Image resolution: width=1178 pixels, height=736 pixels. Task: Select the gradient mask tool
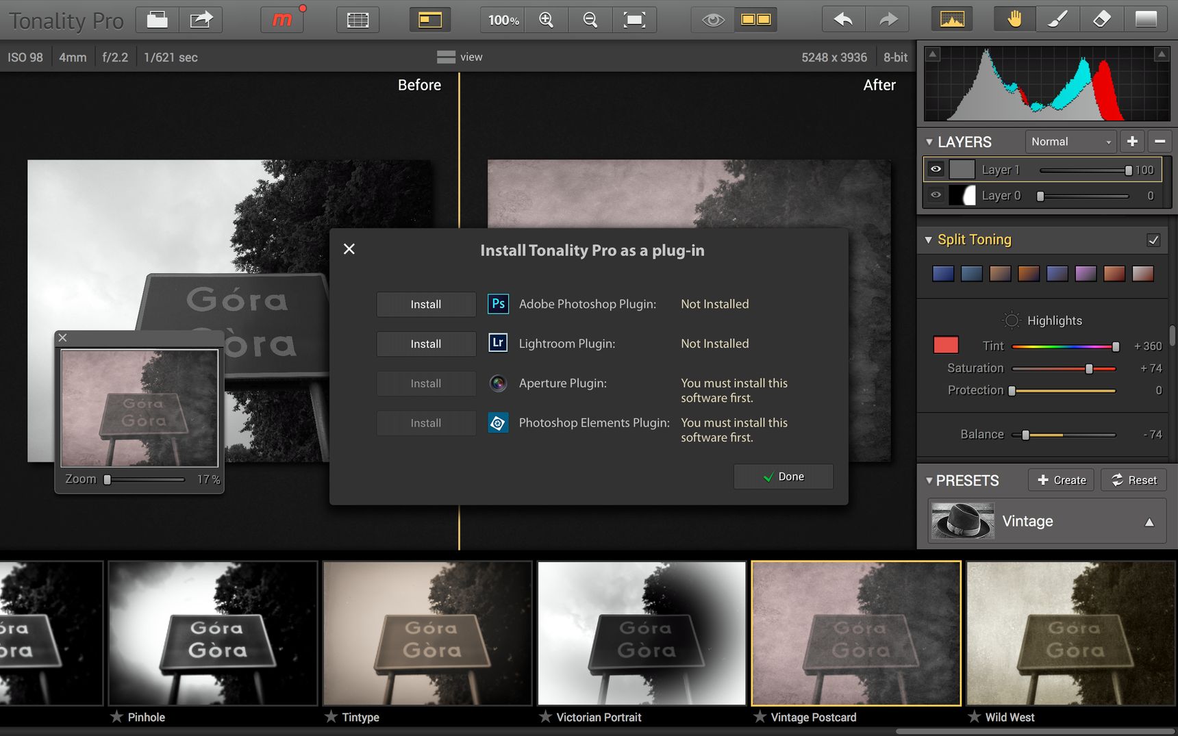click(x=1146, y=20)
